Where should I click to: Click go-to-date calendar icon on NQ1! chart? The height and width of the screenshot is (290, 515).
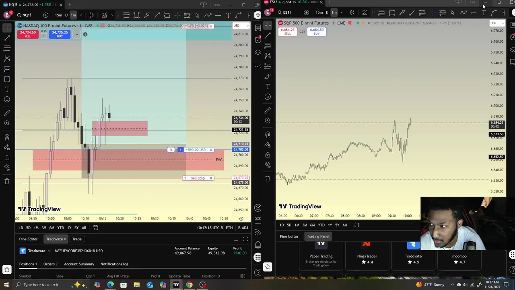click(x=95, y=228)
